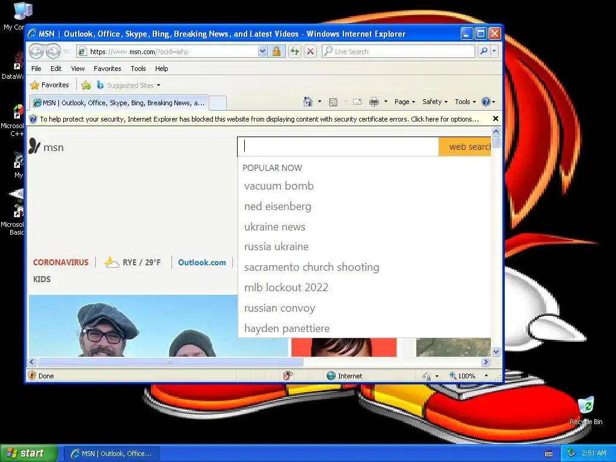Click the keyboard icon in the taskbar

549,454
